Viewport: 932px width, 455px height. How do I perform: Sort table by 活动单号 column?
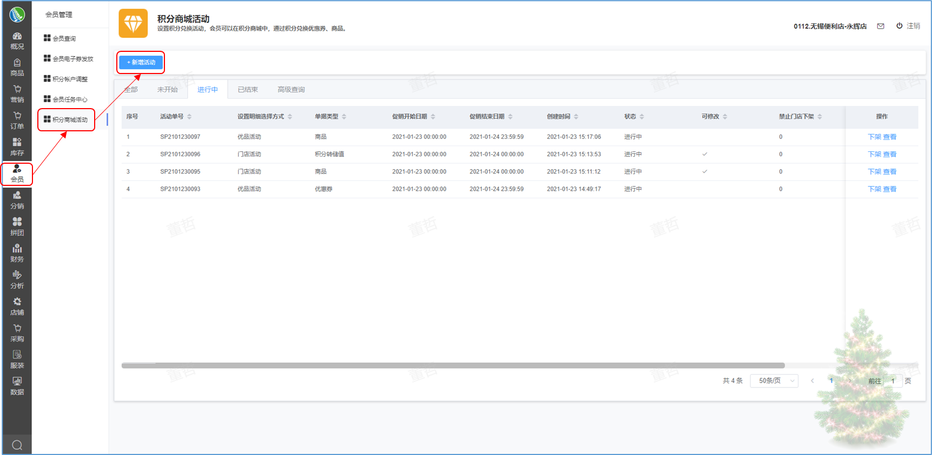(x=189, y=117)
